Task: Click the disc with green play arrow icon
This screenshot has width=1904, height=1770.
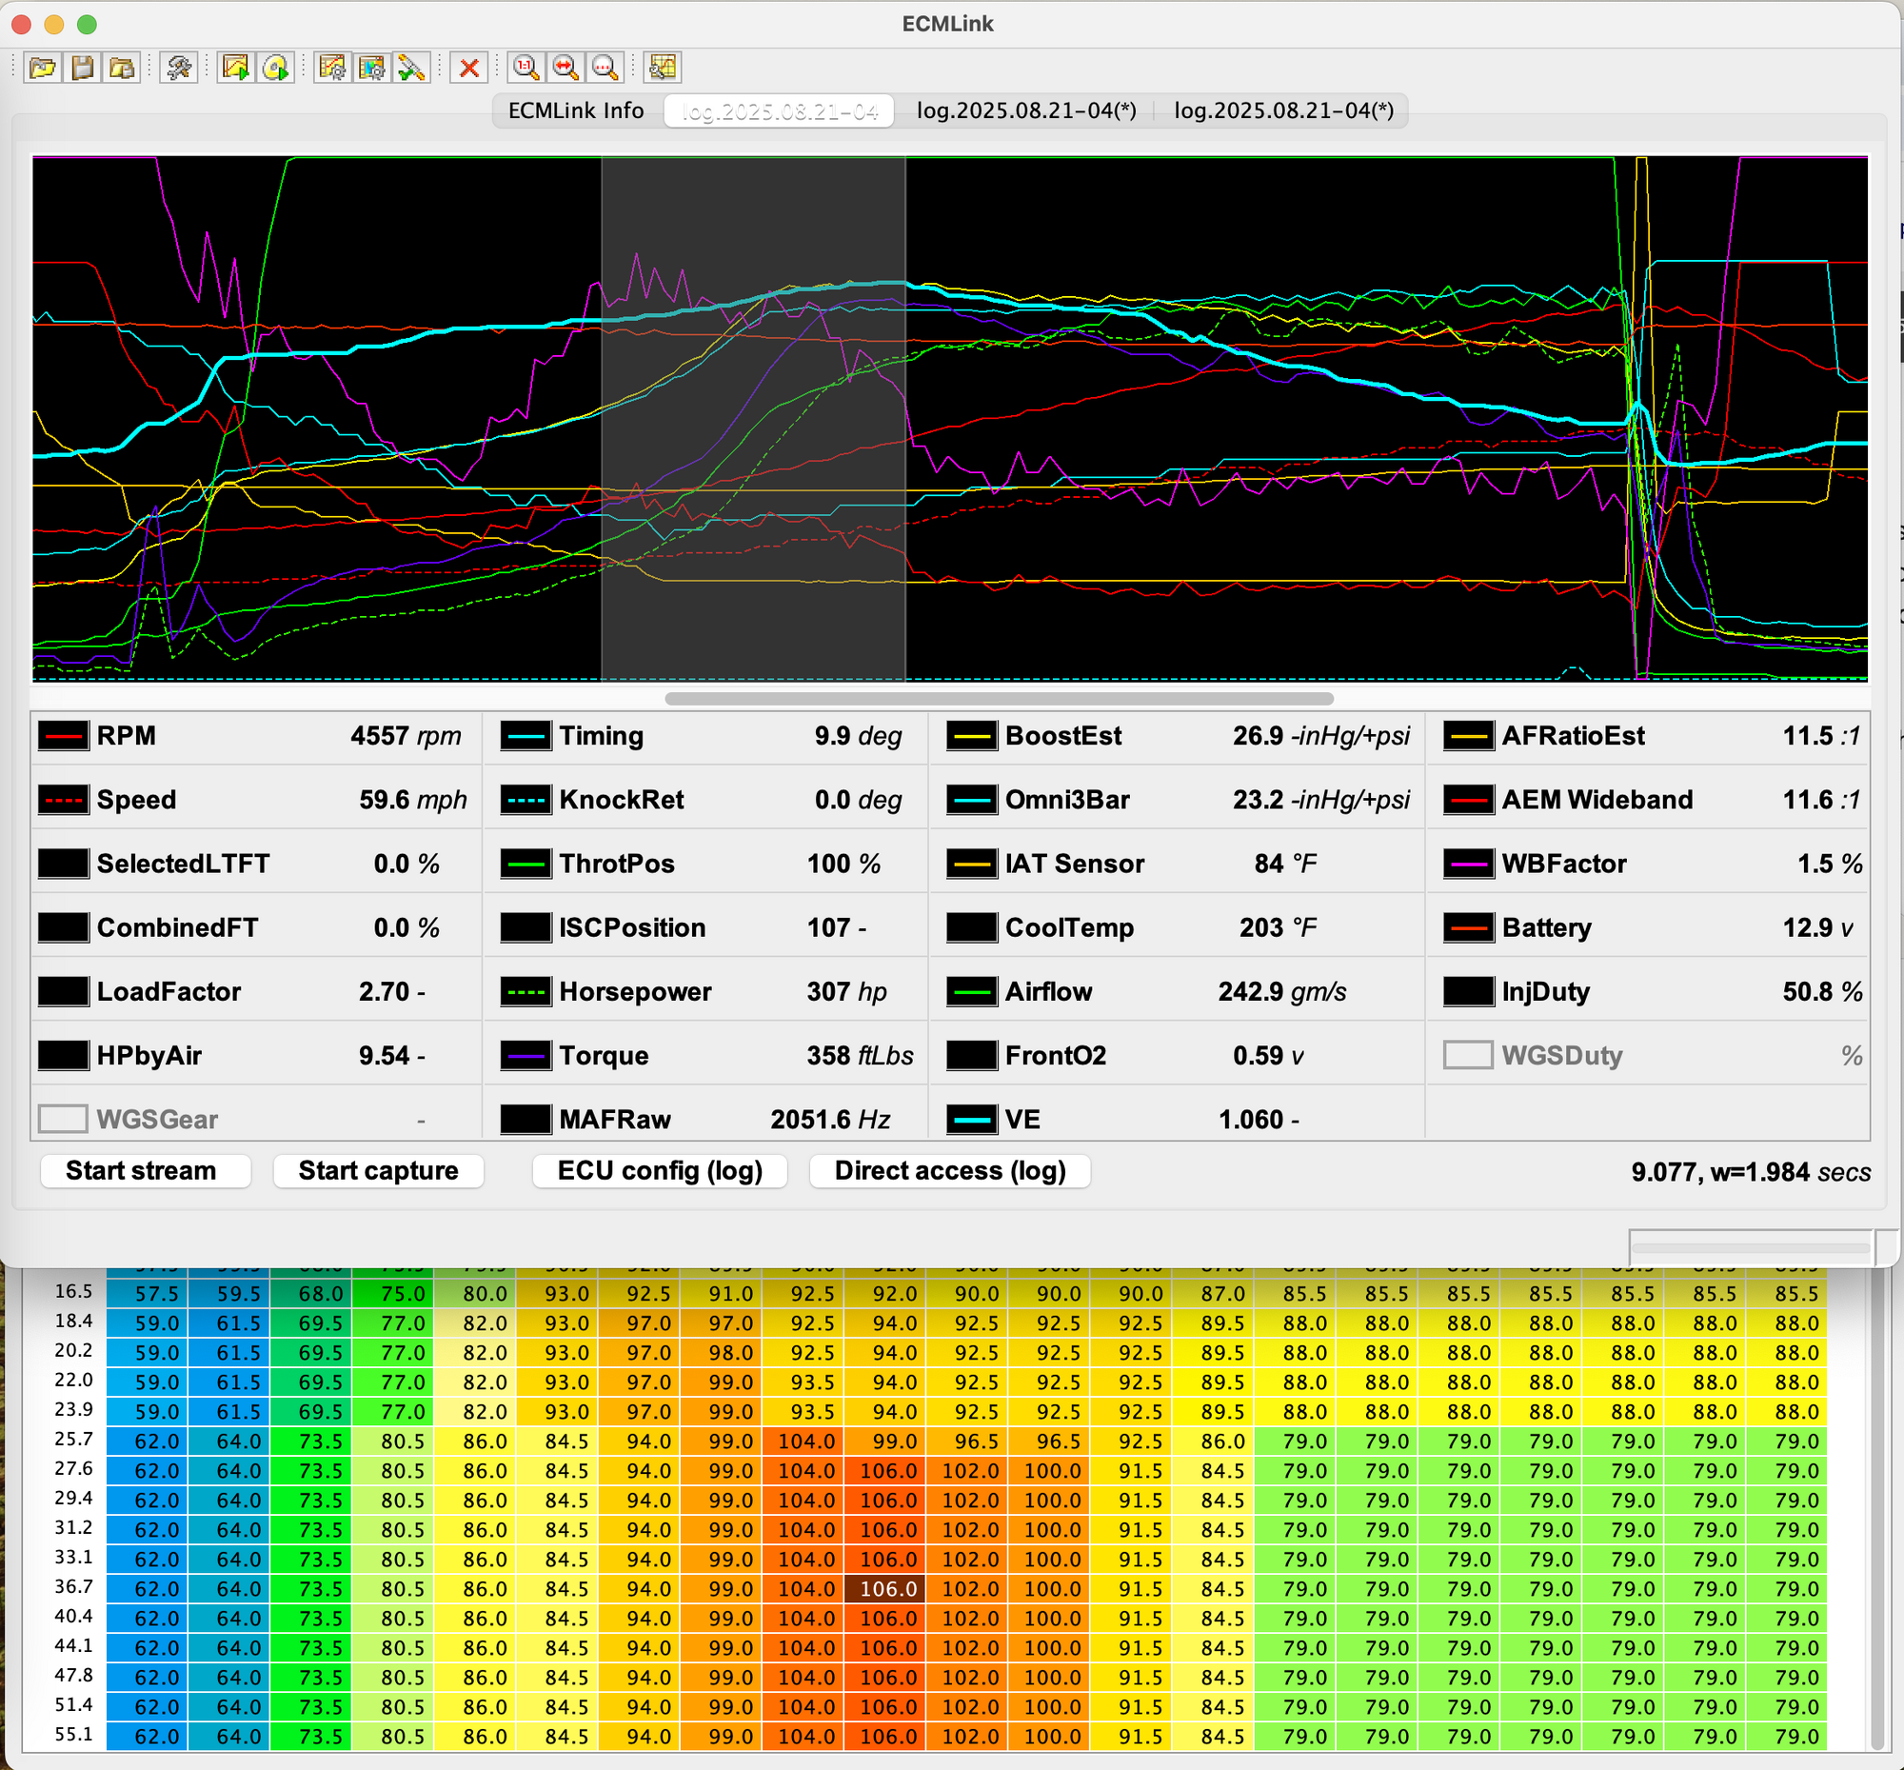Action: pos(276,67)
